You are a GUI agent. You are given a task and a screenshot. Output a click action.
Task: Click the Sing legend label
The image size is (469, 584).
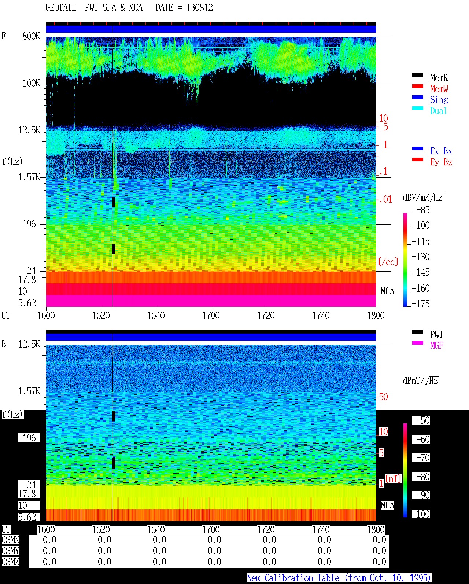tap(439, 100)
